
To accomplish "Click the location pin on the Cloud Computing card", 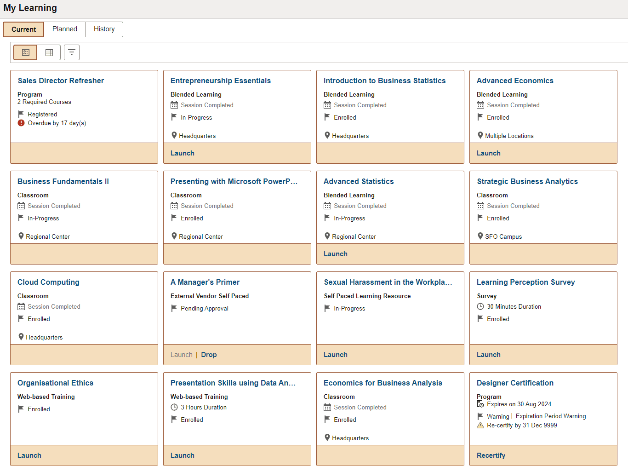I will (21, 337).
